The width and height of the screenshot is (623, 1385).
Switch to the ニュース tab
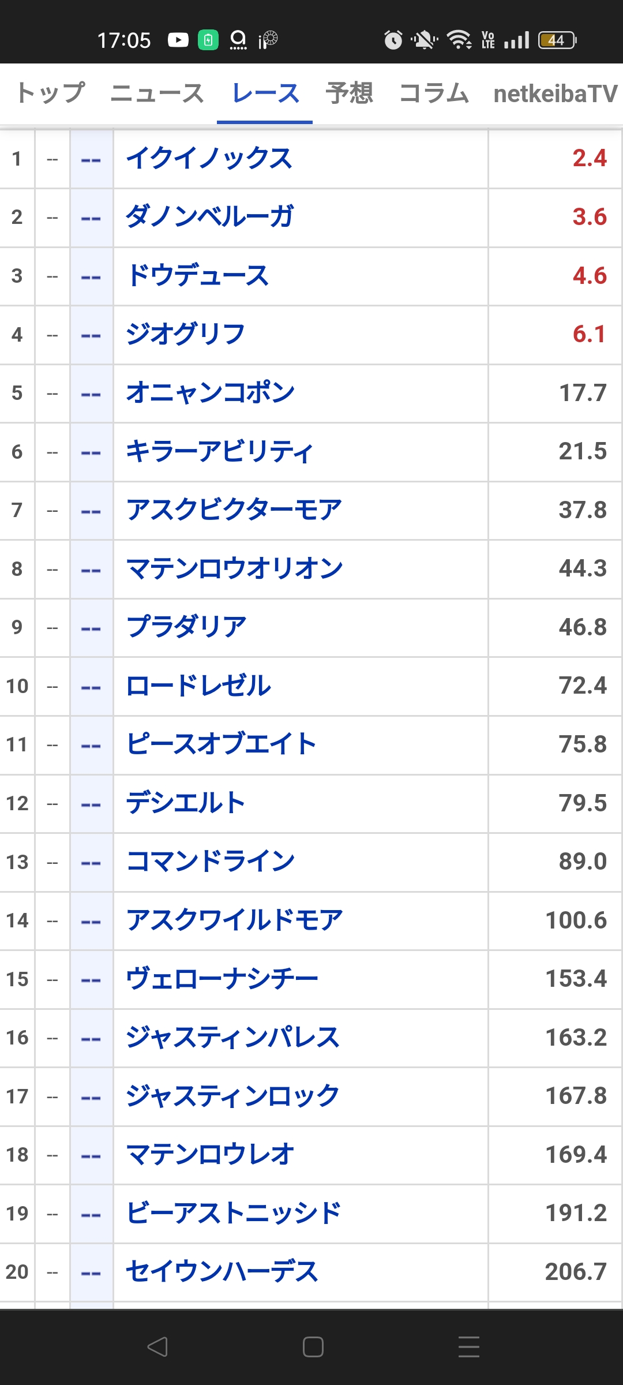pyautogui.click(x=157, y=93)
